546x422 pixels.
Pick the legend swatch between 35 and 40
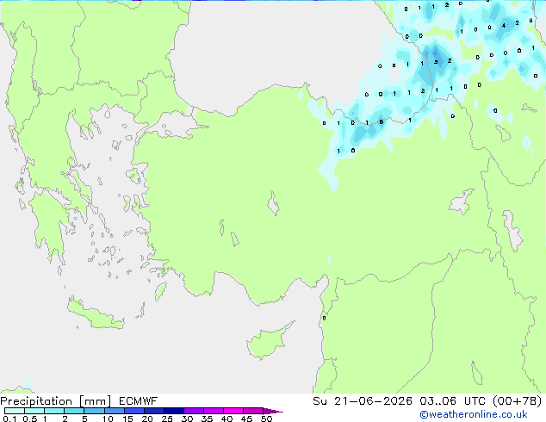[214, 411]
